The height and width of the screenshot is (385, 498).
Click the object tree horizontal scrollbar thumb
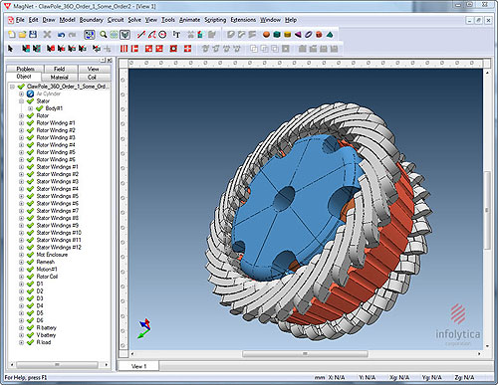[57, 365]
